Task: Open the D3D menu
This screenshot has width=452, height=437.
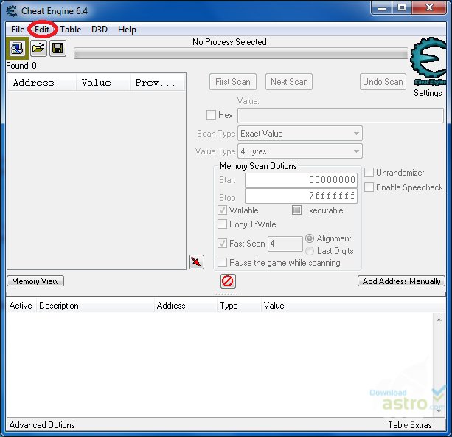Action: click(x=100, y=30)
